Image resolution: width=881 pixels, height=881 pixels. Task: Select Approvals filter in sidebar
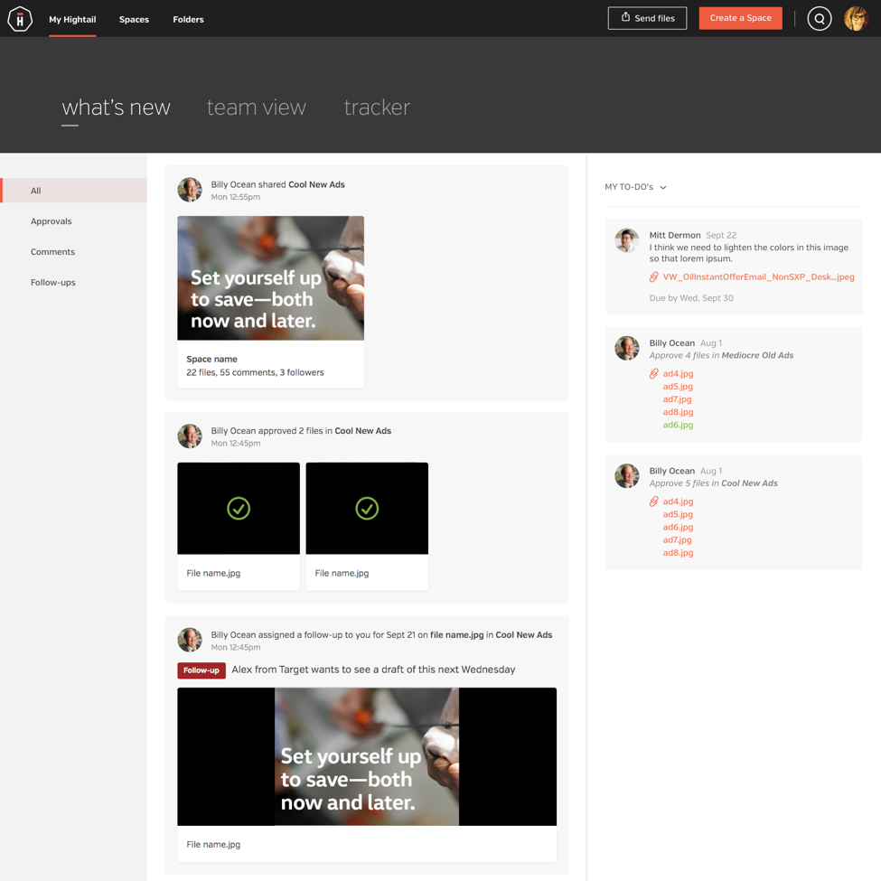(x=52, y=221)
